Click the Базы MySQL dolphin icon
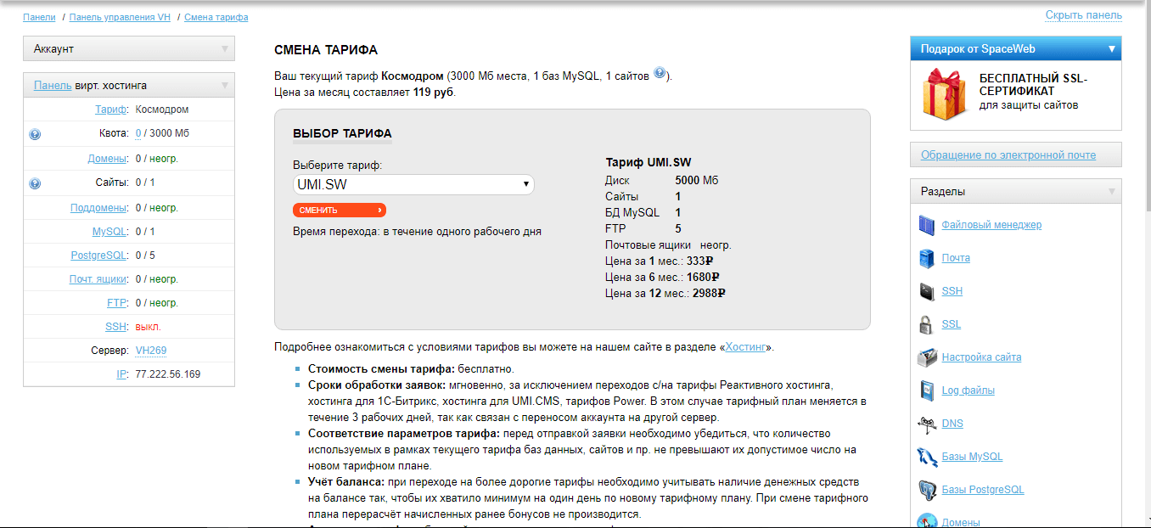Image resolution: width=1151 pixels, height=528 pixels. [926, 457]
